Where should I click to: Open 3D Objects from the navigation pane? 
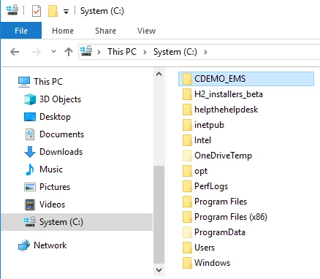pos(60,99)
